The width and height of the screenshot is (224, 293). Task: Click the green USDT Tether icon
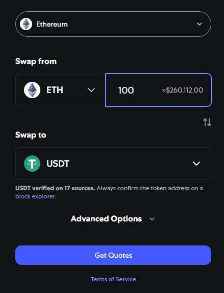tap(32, 164)
